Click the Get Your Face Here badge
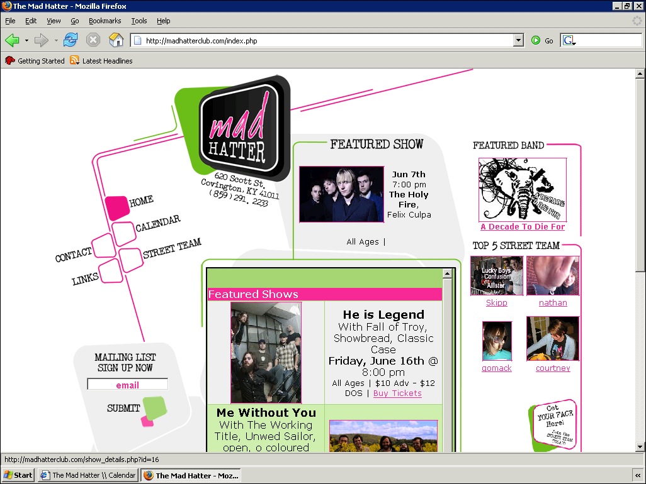Image resolution: width=646 pixels, height=484 pixels. 553,424
